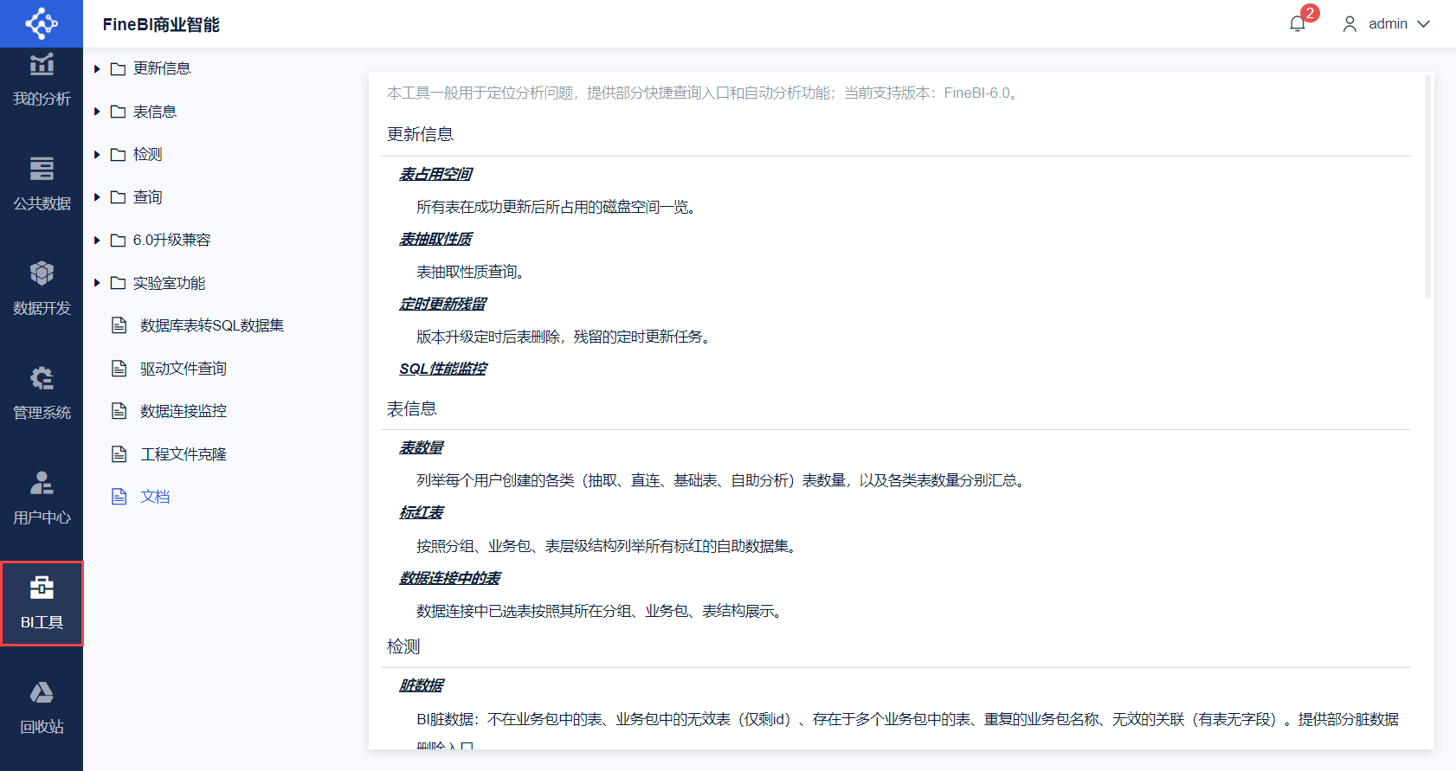Select the 检测 tree item label
This screenshot has width=1456, height=771.
148,154
